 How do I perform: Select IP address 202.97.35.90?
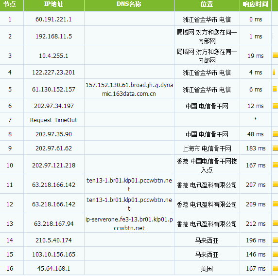(x=53, y=134)
